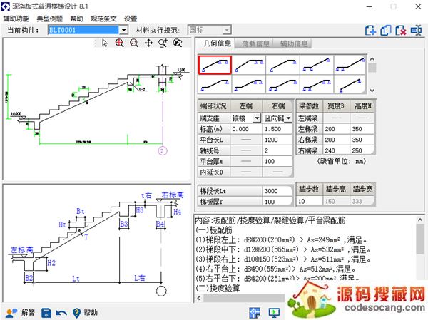Click the platform thickness 100 field

point(277,162)
